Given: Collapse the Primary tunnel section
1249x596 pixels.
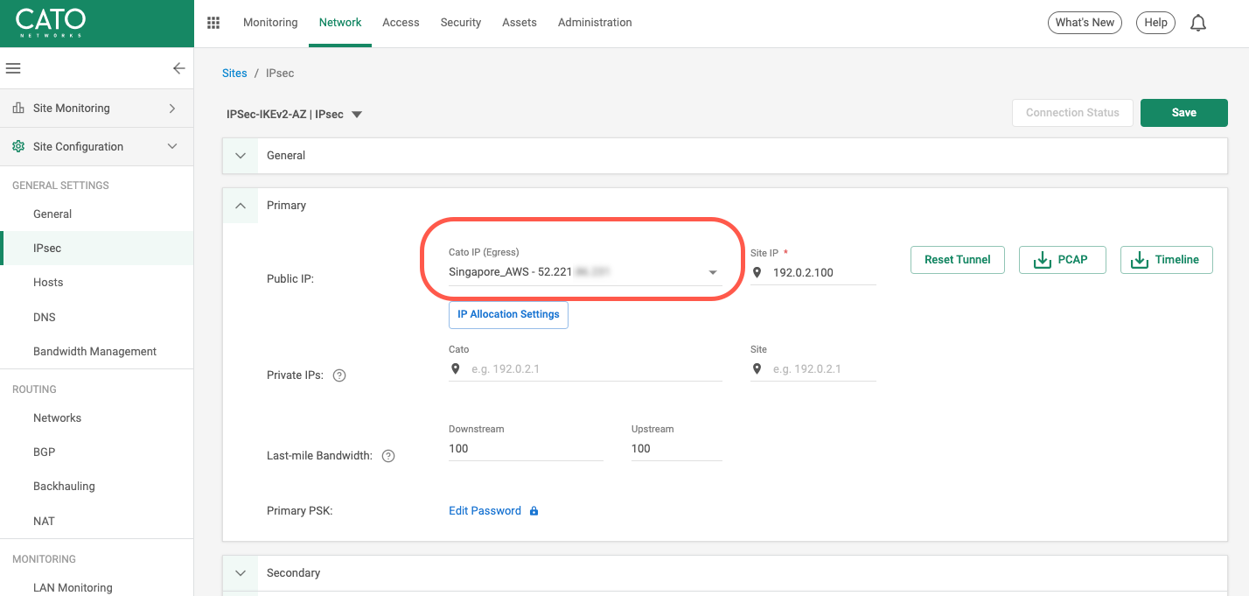Looking at the screenshot, I should point(240,206).
